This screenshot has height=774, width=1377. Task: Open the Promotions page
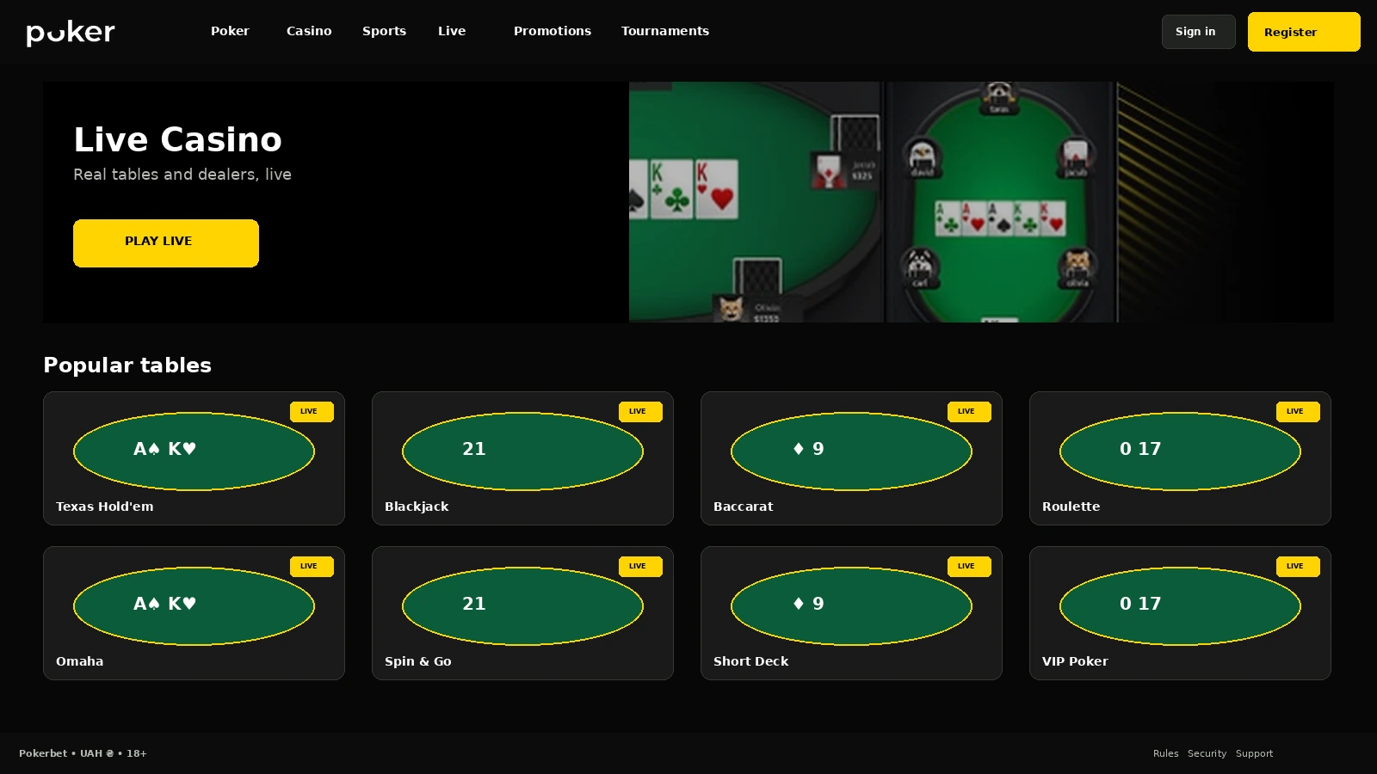553,31
